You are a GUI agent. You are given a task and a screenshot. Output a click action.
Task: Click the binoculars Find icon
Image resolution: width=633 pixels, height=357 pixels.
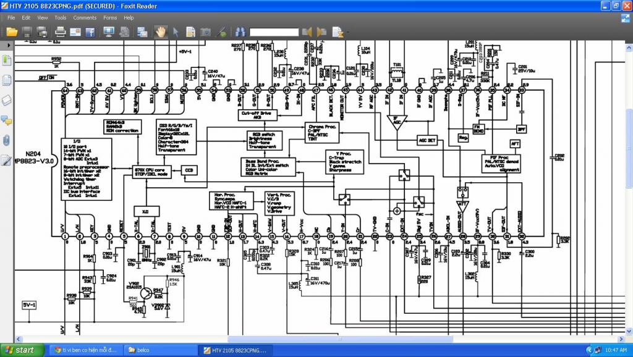[240, 32]
